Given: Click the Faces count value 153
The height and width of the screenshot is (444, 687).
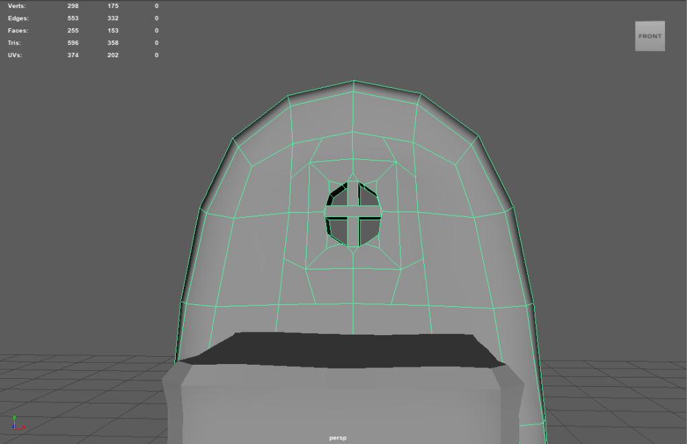Looking at the screenshot, I should coord(113,30).
